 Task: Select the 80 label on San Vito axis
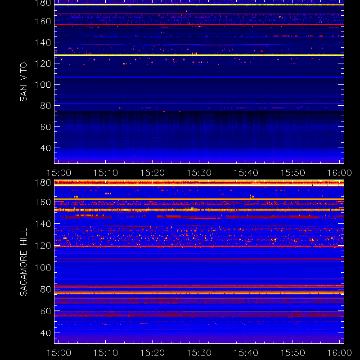(45, 106)
